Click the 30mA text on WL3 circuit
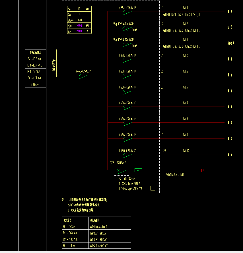 coord(135,46)
